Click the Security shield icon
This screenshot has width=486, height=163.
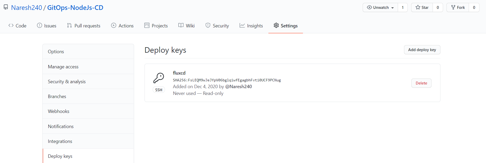[208, 25]
